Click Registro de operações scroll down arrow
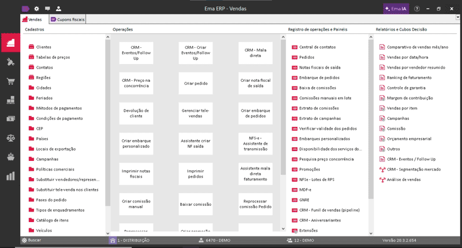This screenshot has width=462, height=248. 371,233
